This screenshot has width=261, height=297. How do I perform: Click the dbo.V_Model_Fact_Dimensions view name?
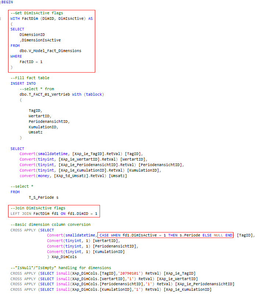pyautogui.click(x=50, y=51)
